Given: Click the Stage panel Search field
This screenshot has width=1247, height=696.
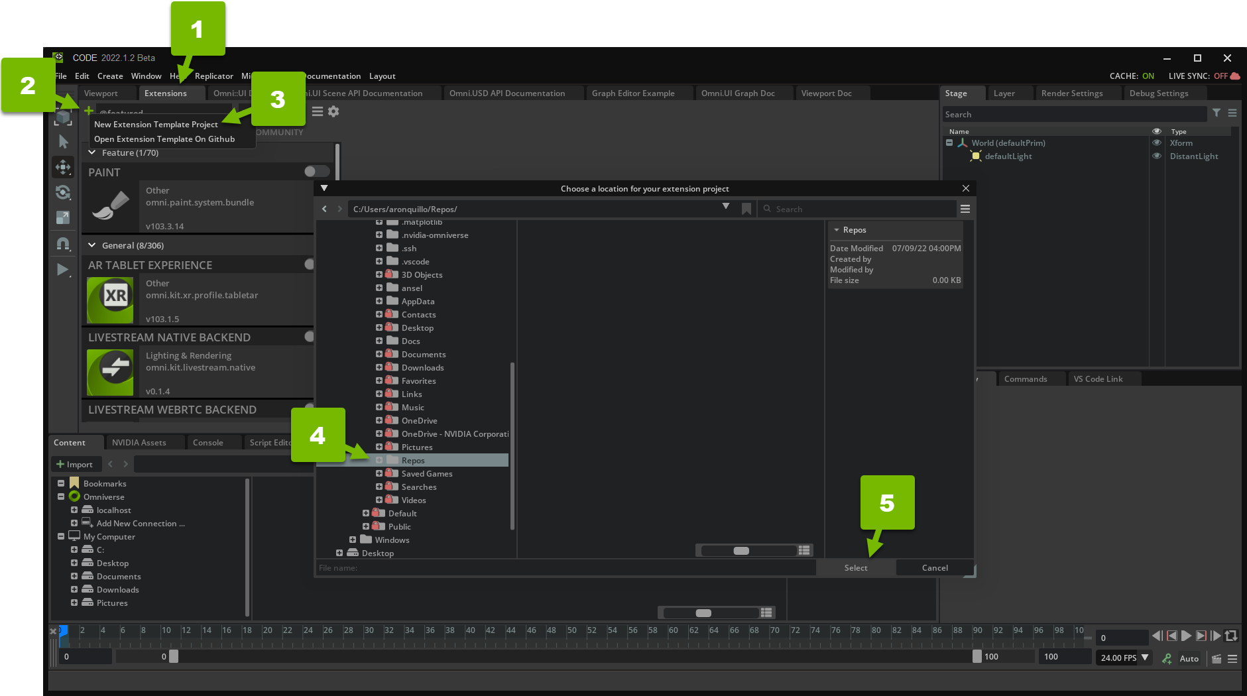Looking at the screenshot, I should (x=1074, y=114).
